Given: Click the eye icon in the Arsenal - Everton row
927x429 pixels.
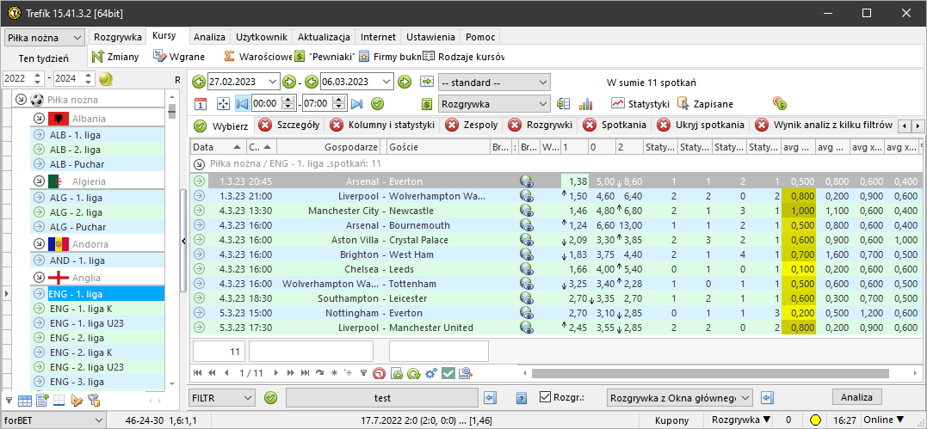Looking at the screenshot, I should (x=526, y=181).
